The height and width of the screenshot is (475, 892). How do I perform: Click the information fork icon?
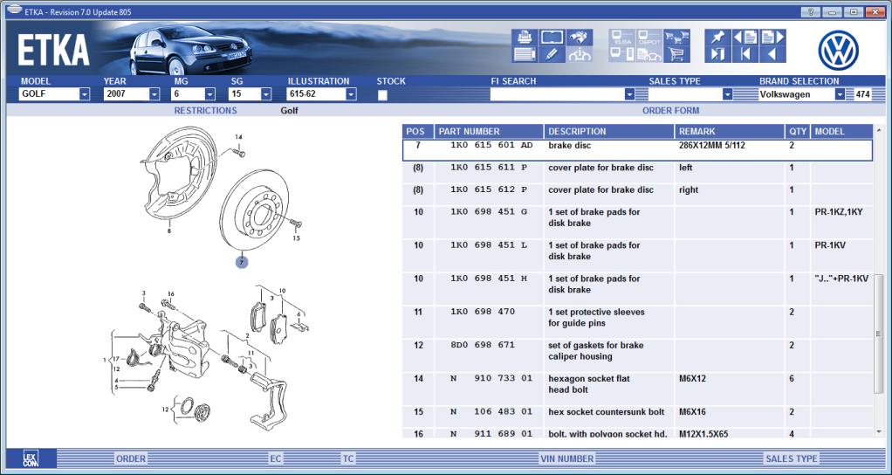click(x=580, y=55)
